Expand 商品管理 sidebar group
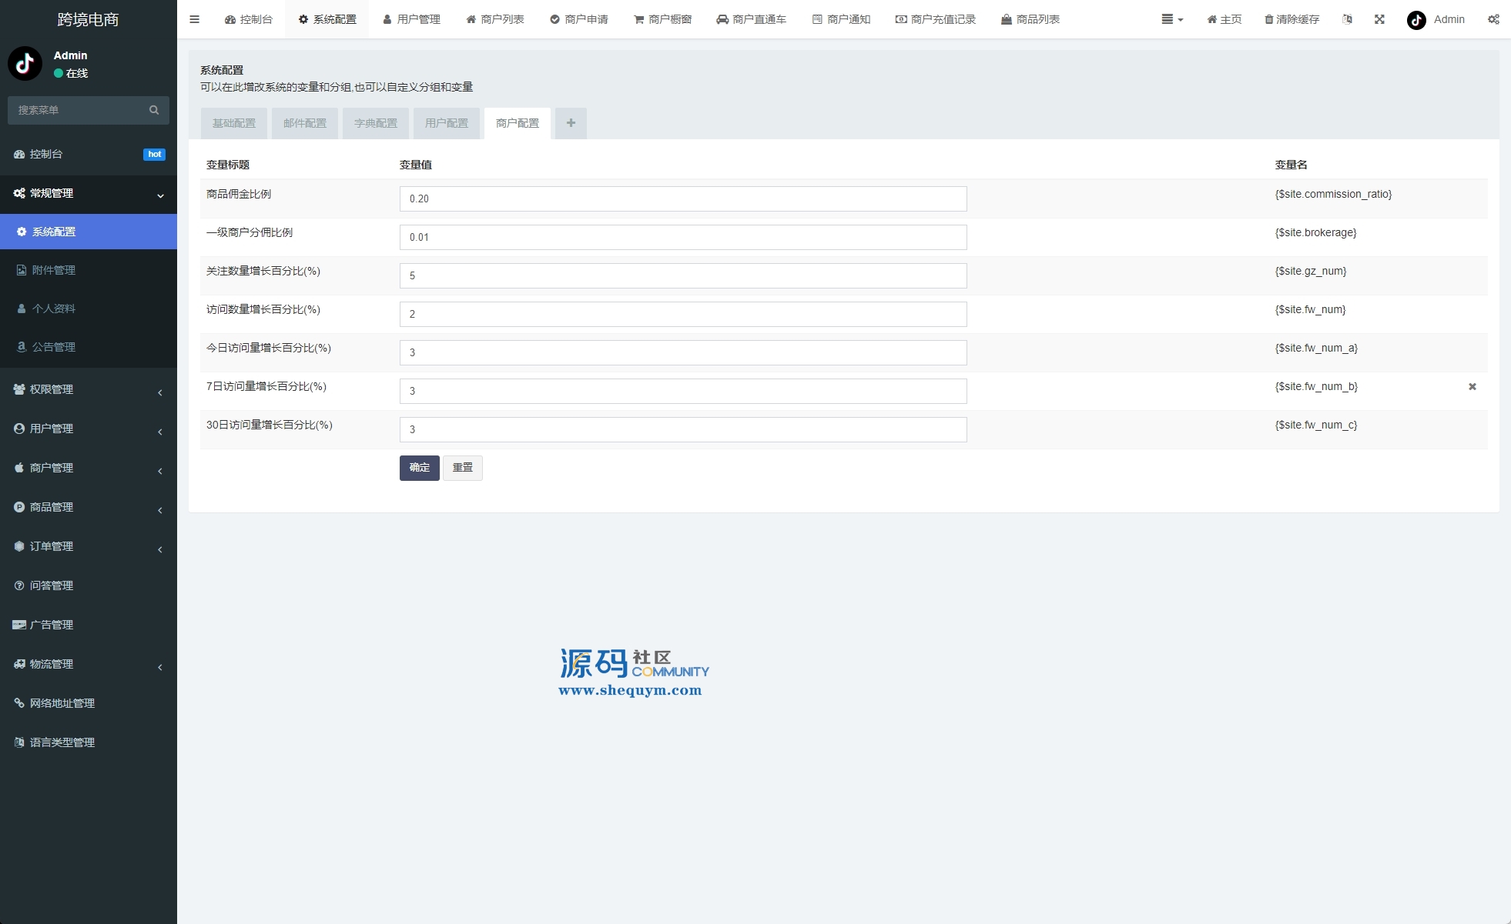Viewport: 1511px width, 924px height. [89, 507]
